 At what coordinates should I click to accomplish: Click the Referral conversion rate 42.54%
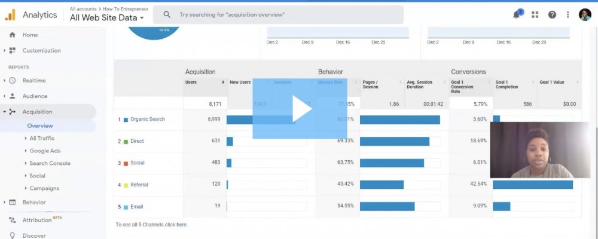click(x=478, y=183)
